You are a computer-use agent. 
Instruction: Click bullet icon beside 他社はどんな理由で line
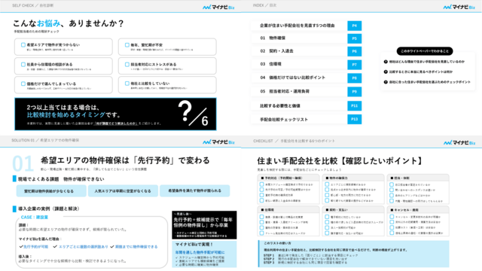pos(386,62)
